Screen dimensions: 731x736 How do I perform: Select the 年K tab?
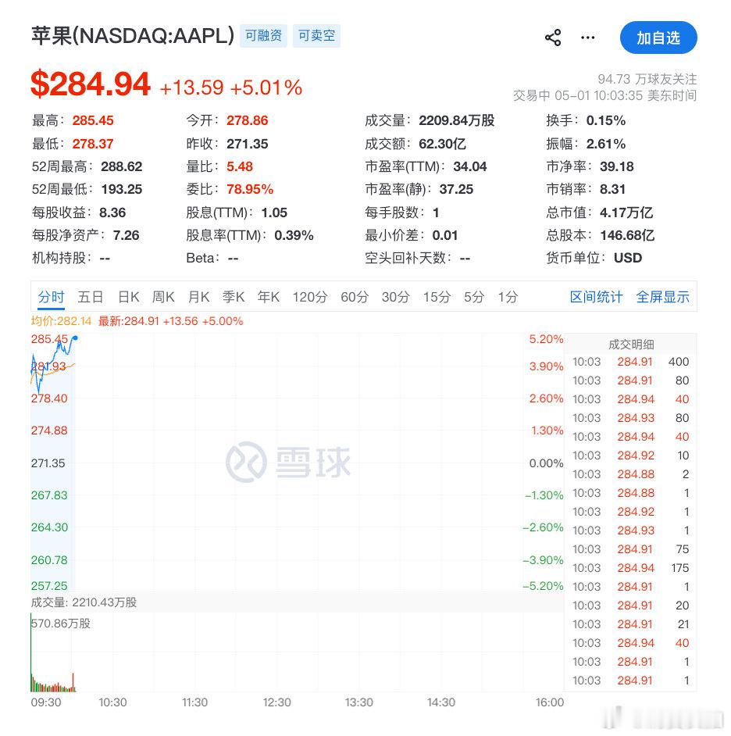pos(269,297)
